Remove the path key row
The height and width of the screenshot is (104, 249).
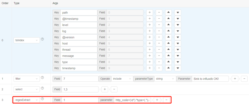[159, 13]
